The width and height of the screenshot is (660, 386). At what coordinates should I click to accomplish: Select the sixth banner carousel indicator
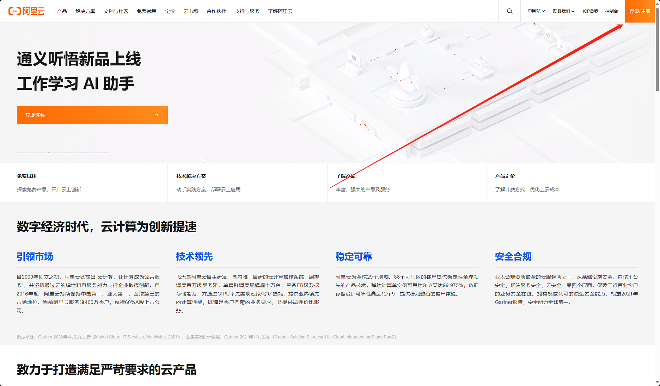tap(102, 152)
